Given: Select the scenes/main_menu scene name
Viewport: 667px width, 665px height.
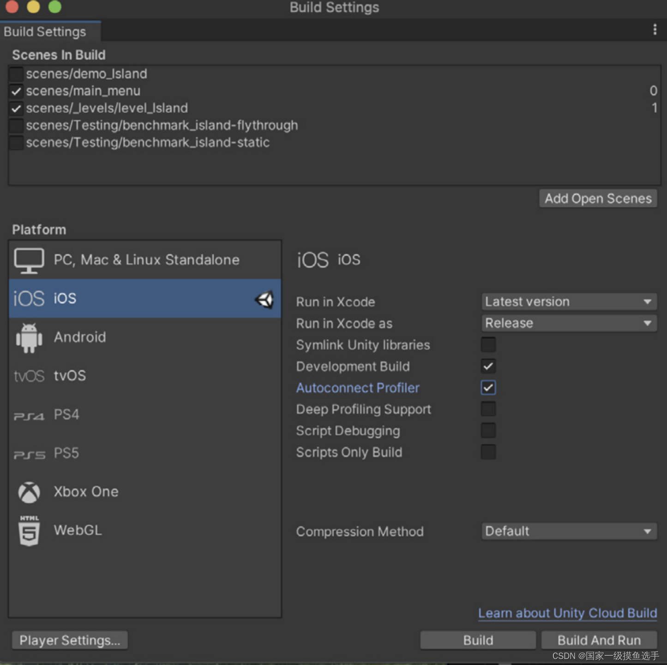Looking at the screenshot, I should [x=83, y=91].
